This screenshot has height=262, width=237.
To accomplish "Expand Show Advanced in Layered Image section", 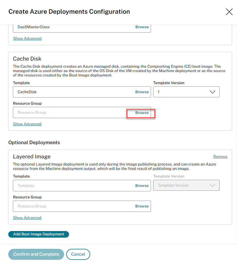I will (27, 218).
